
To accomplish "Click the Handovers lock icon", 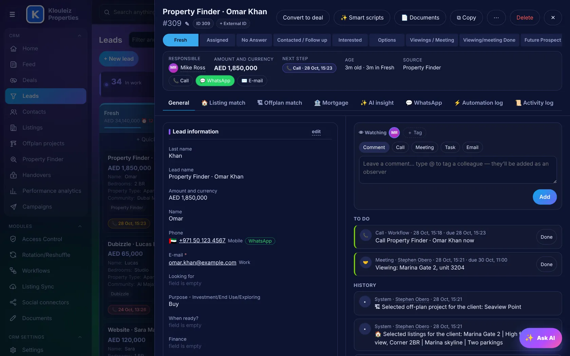I will coord(14,175).
